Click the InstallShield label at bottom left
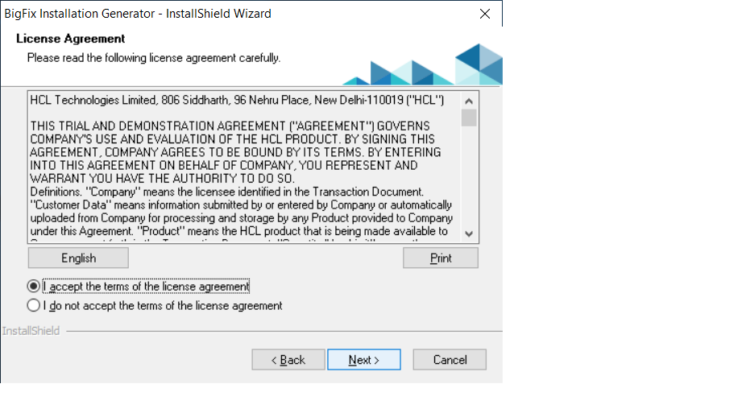The image size is (742, 417). [x=31, y=331]
